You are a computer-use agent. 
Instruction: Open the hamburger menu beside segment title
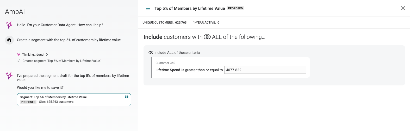148,9
